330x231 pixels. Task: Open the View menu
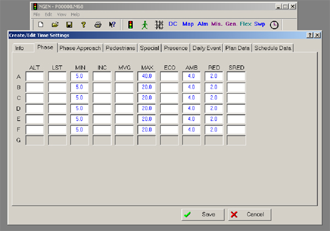tap(62, 14)
